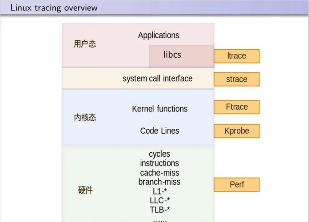This screenshot has width=310, height=222.
Task: Click the ltrace box
Action: point(236,56)
